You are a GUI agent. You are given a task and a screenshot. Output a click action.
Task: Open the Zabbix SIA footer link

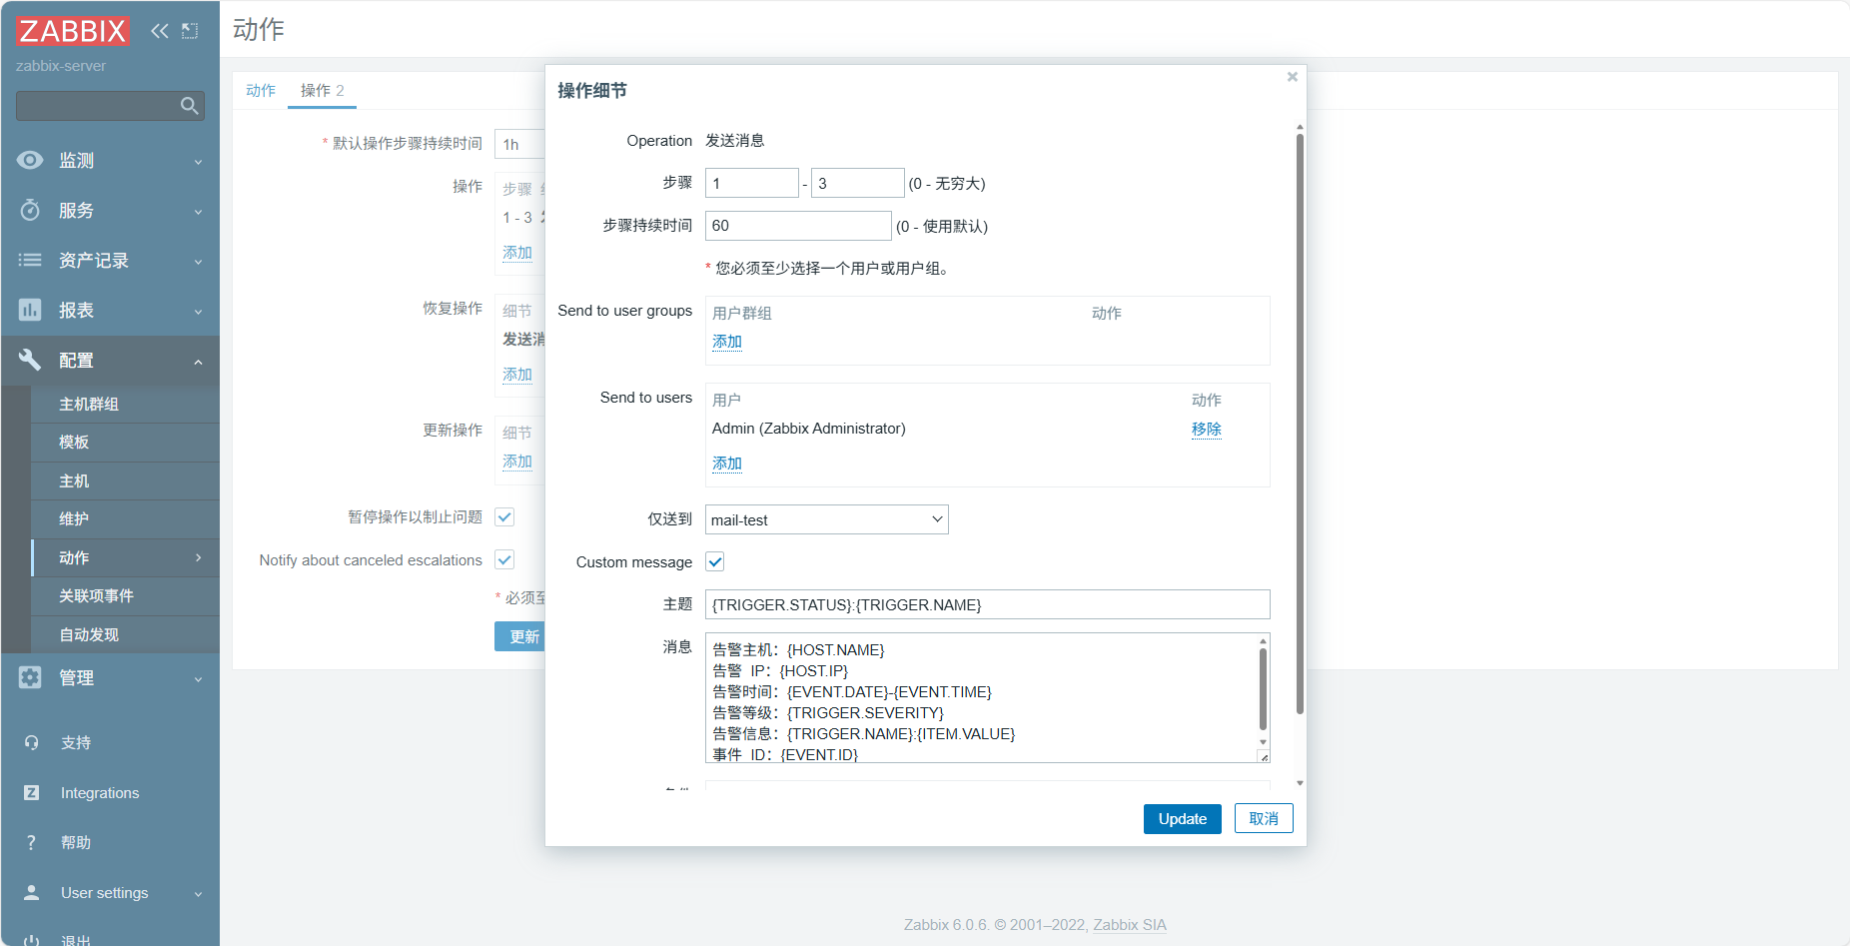pyautogui.click(x=1130, y=924)
